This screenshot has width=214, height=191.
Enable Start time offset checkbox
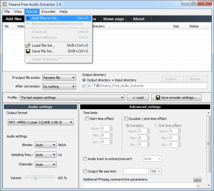tap(87, 118)
